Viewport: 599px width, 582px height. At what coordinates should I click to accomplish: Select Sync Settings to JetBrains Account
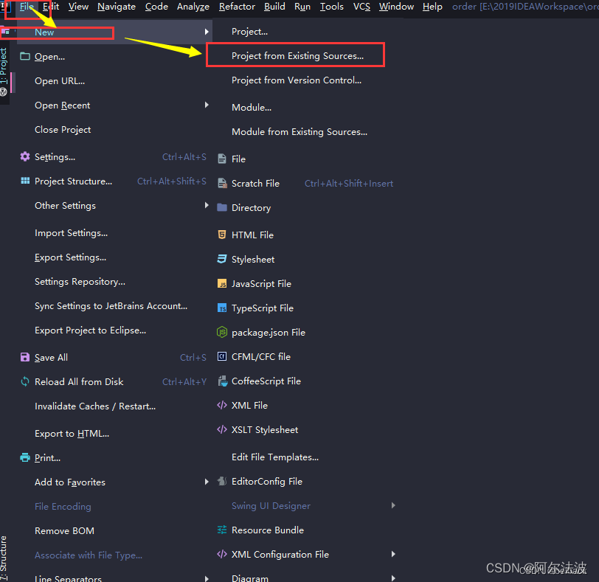tap(111, 306)
